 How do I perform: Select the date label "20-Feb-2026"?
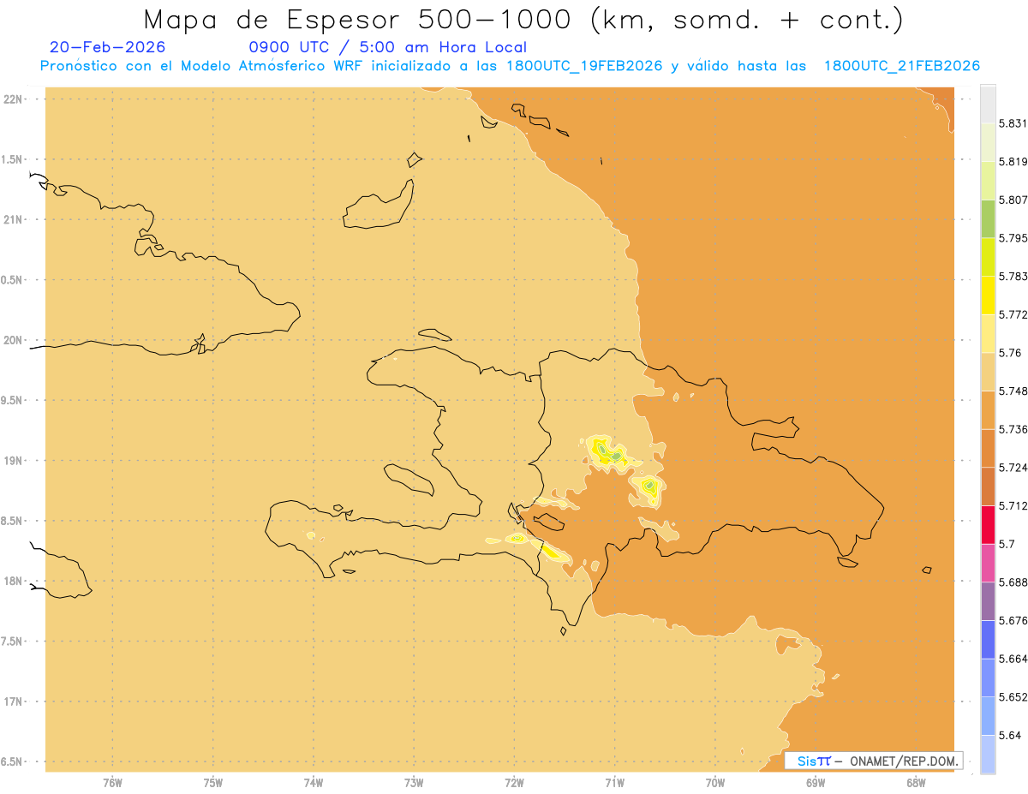[108, 47]
